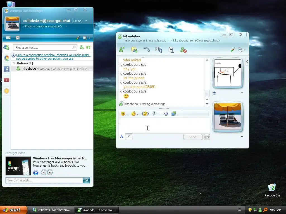Click the sort contacts arrows icon
The height and width of the screenshot is (214, 286).
click(88, 47)
